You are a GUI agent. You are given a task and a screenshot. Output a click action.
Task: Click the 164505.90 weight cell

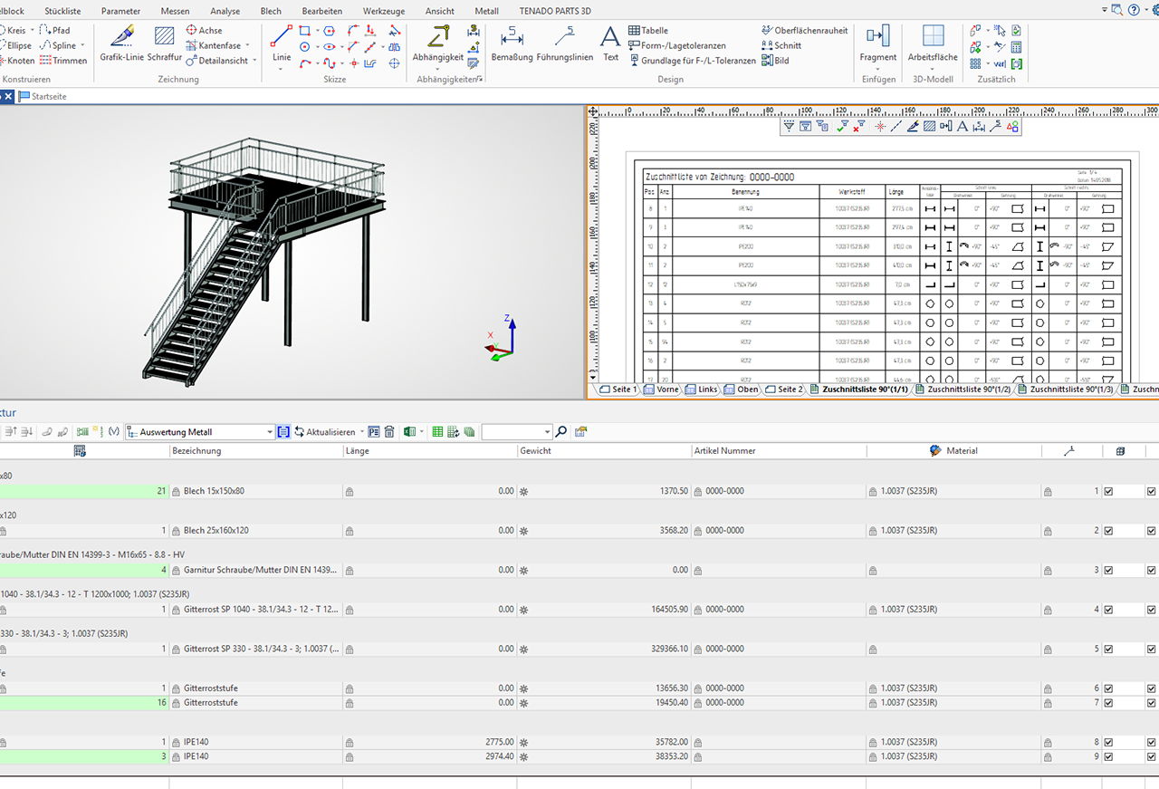[604, 610]
